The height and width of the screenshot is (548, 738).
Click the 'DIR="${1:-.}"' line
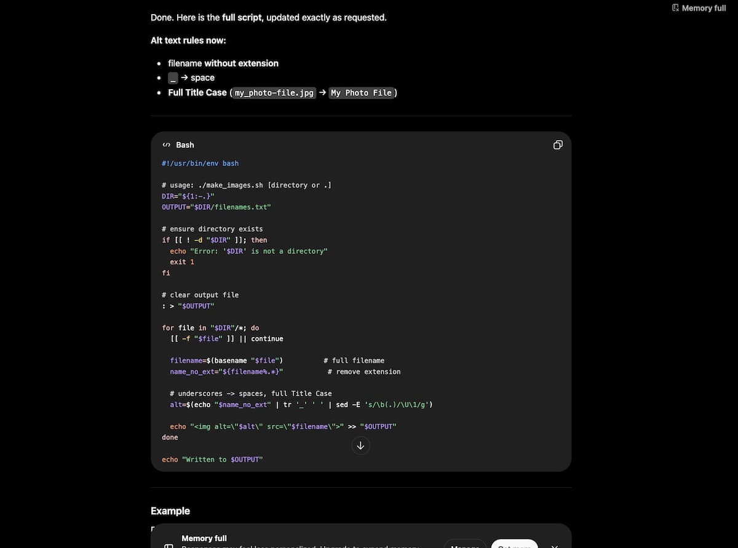coord(188,196)
